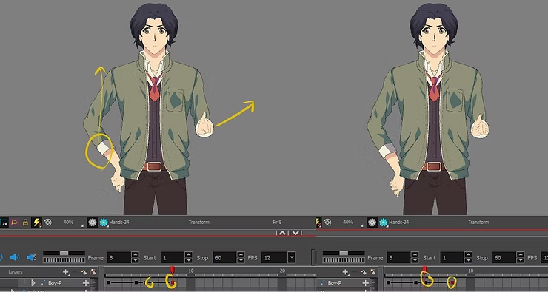Screen dimensions: 548x292
Task: Click the right Start field showing 1
Action: pos(452,258)
